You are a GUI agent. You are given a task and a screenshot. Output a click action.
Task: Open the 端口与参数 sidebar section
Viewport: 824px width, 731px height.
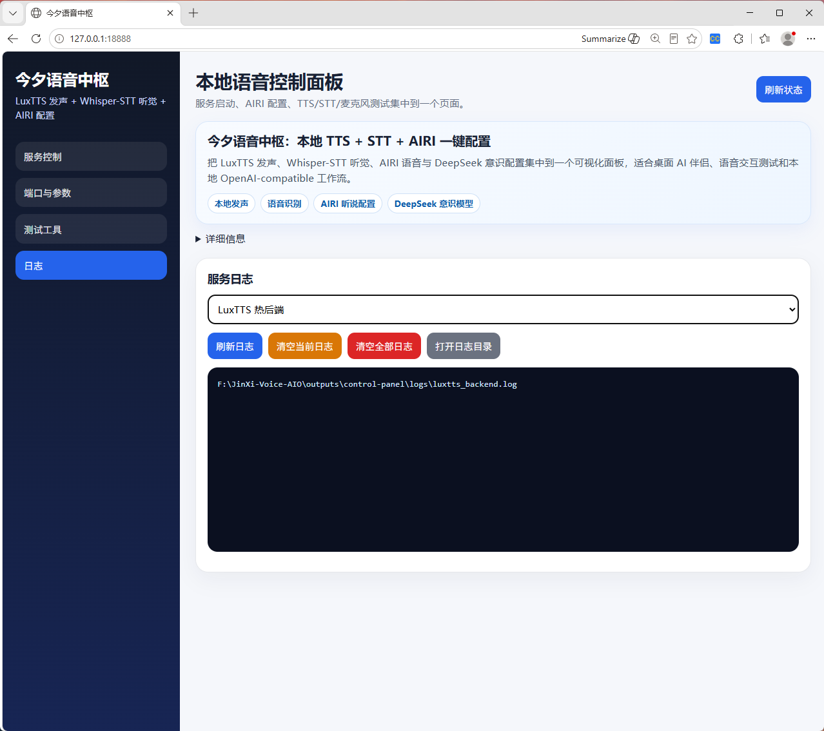[91, 193]
